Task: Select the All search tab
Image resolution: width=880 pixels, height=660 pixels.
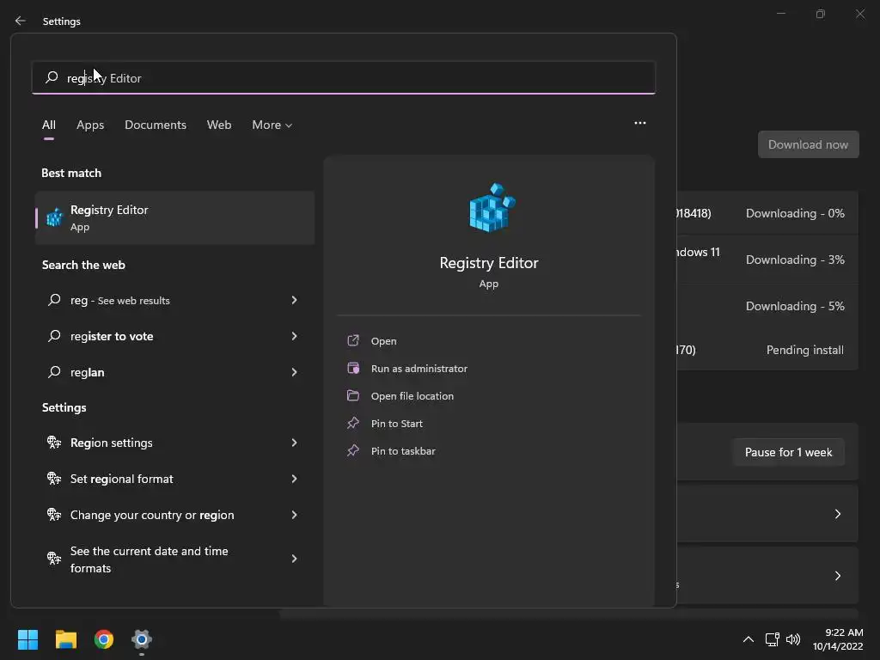Action: coord(49,125)
